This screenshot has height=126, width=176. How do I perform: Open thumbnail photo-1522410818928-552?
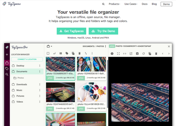pyautogui.click(x=92, y=92)
